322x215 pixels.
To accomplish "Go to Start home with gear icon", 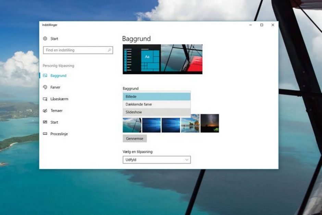I will (54, 39).
